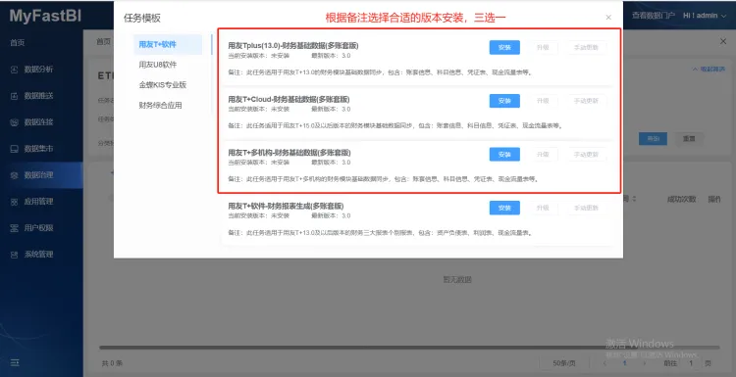Image resolution: width=736 pixels, height=377 pixels.
Task: Go to previous page arrow in pagination
Action: coord(605,363)
